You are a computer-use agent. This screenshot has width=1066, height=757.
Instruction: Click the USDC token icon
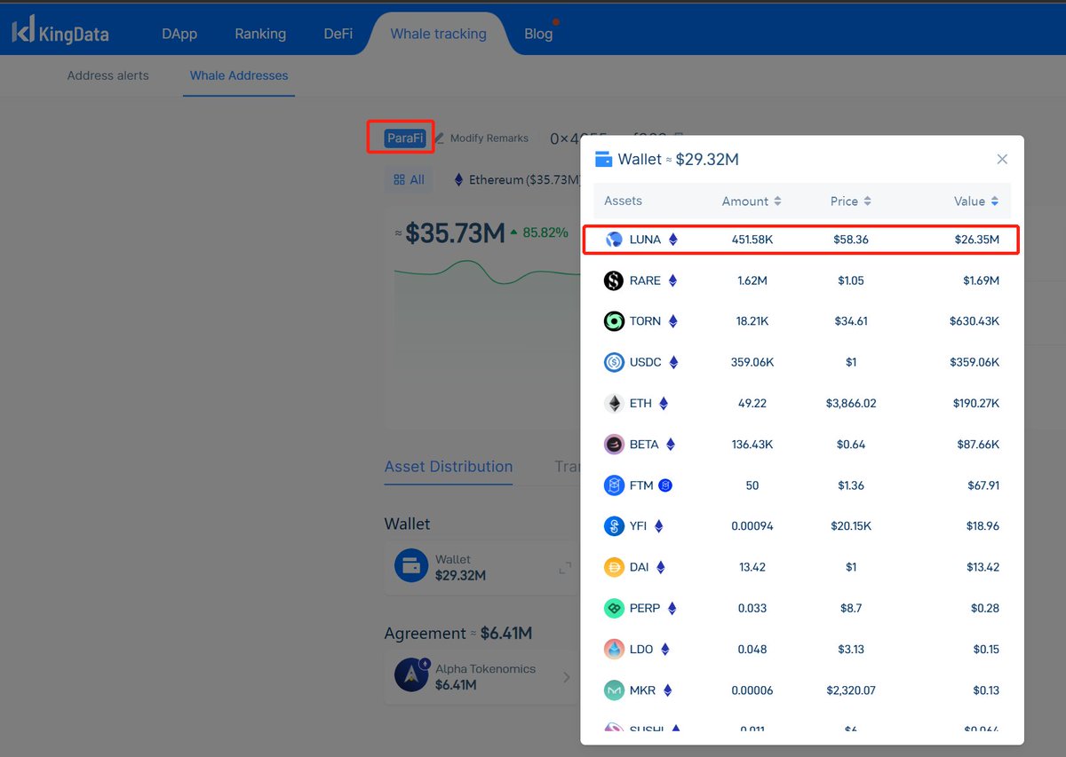click(x=614, y=362)
